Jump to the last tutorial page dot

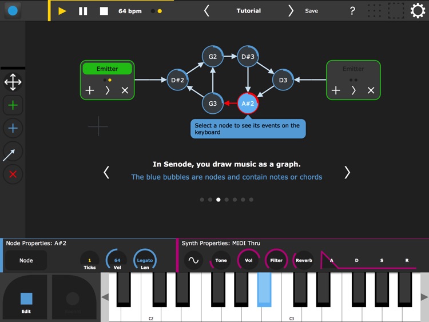pos(251,200)
